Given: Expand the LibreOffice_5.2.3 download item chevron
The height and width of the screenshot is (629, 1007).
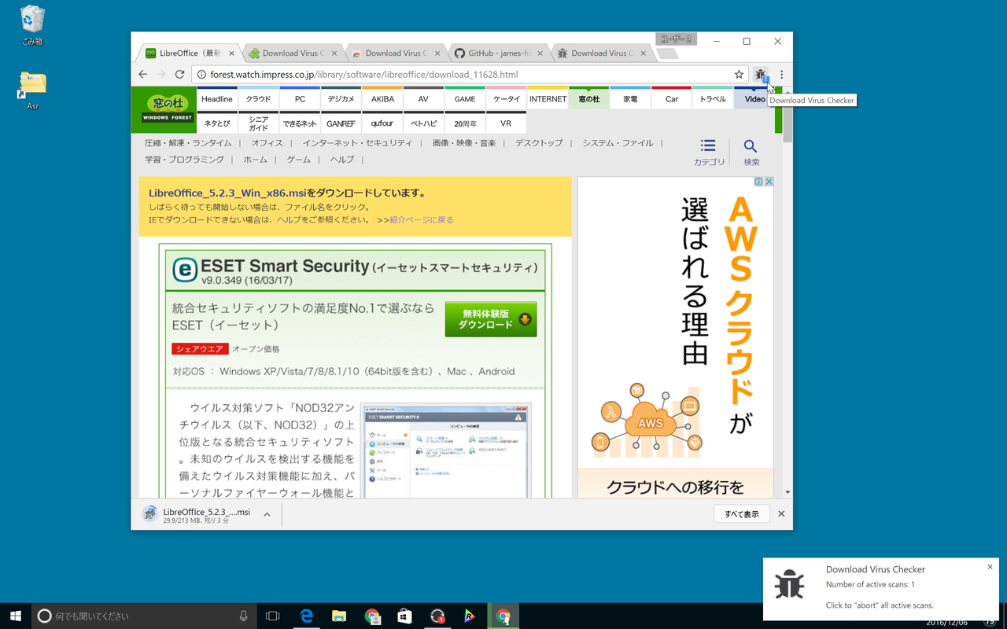Looking at the screenshot, I should point(266,513).
